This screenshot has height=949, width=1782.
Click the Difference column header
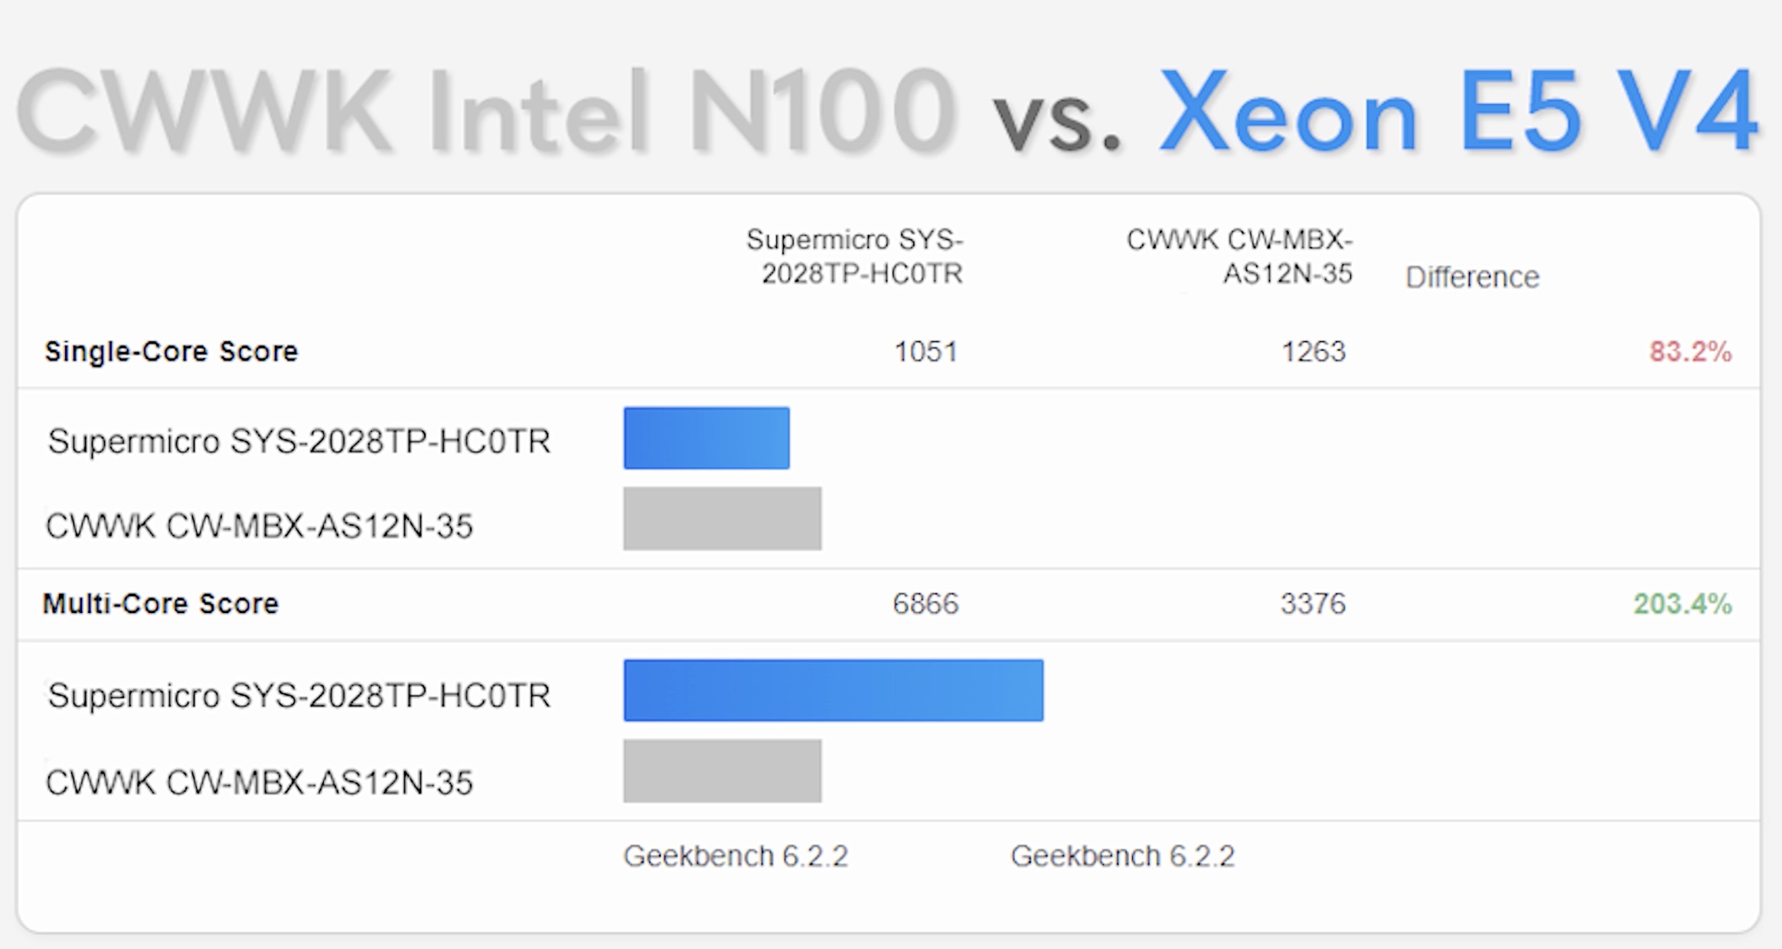[1472, 277]
